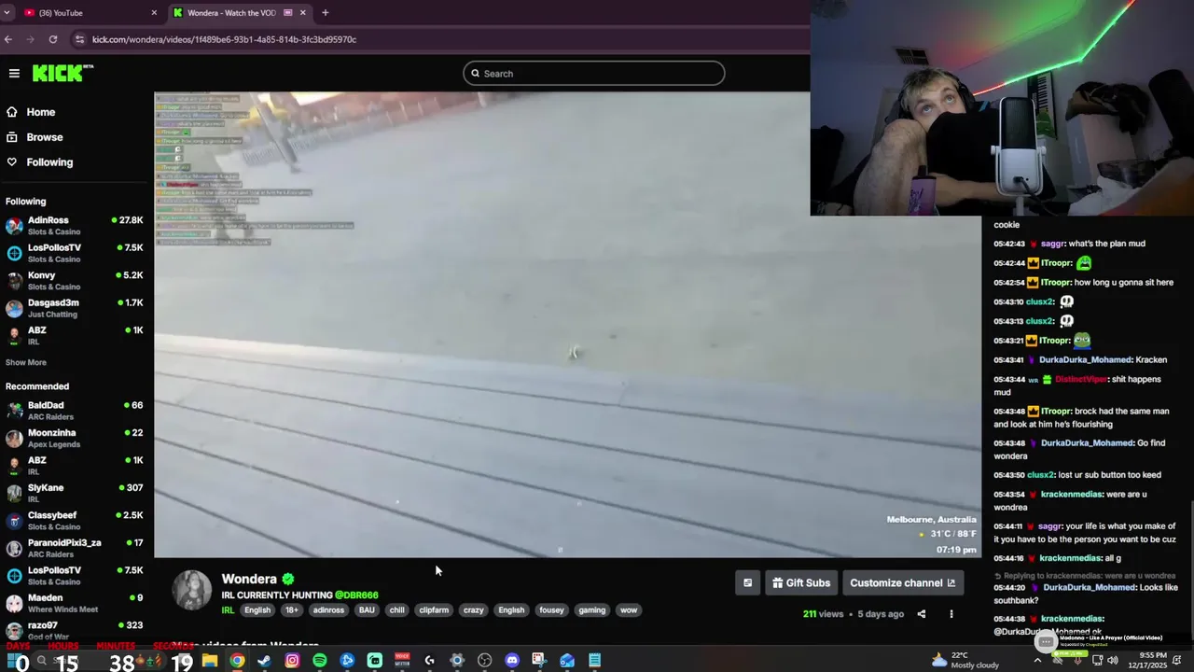
Task: Open SlyKane recommended channel
Action: [75, 493]
